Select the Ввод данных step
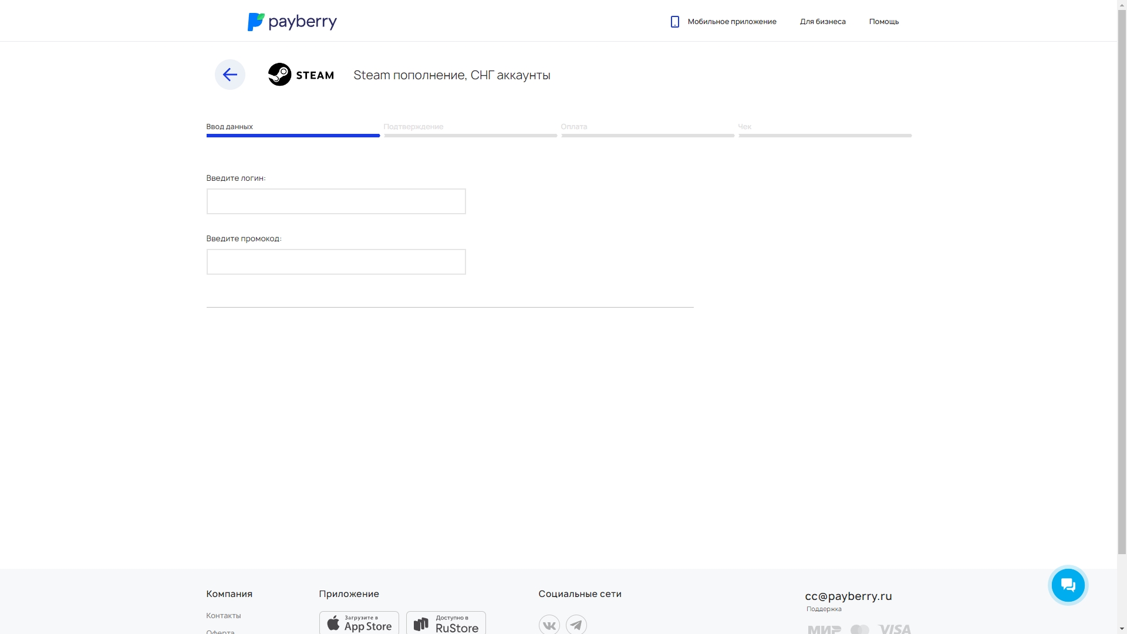The width and height of the screenshot is (1127, 634). [x=230, y=127]
